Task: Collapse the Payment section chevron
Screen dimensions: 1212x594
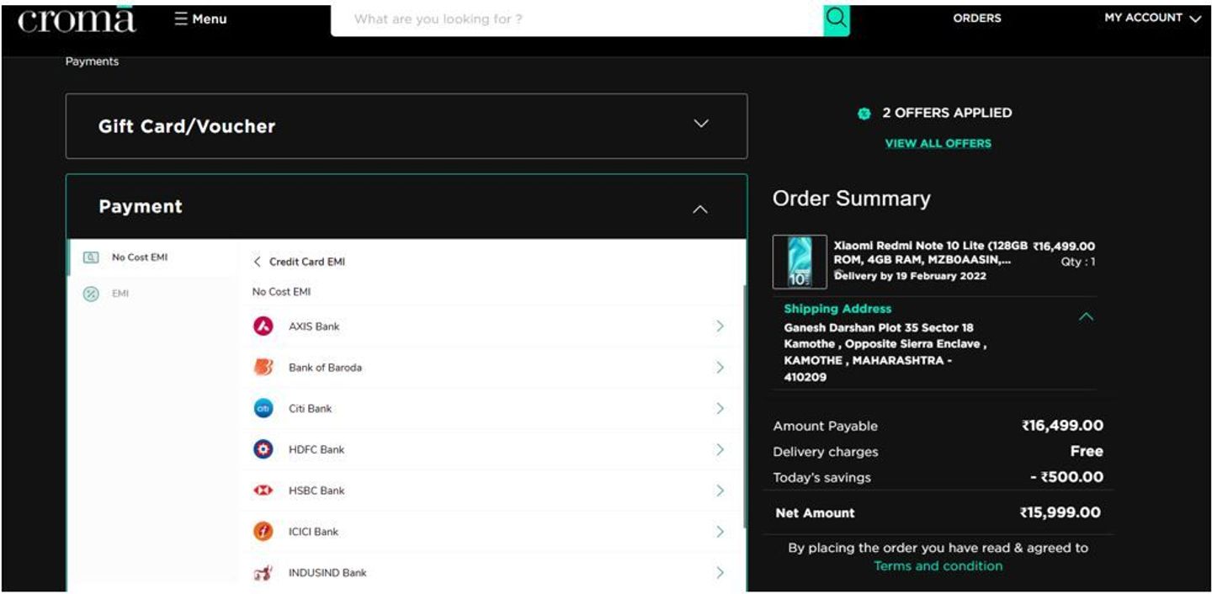Action: coord(699,209)
